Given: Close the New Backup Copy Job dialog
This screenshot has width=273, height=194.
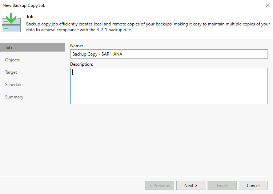Looking at the screenshot, I should click(268, 5).
